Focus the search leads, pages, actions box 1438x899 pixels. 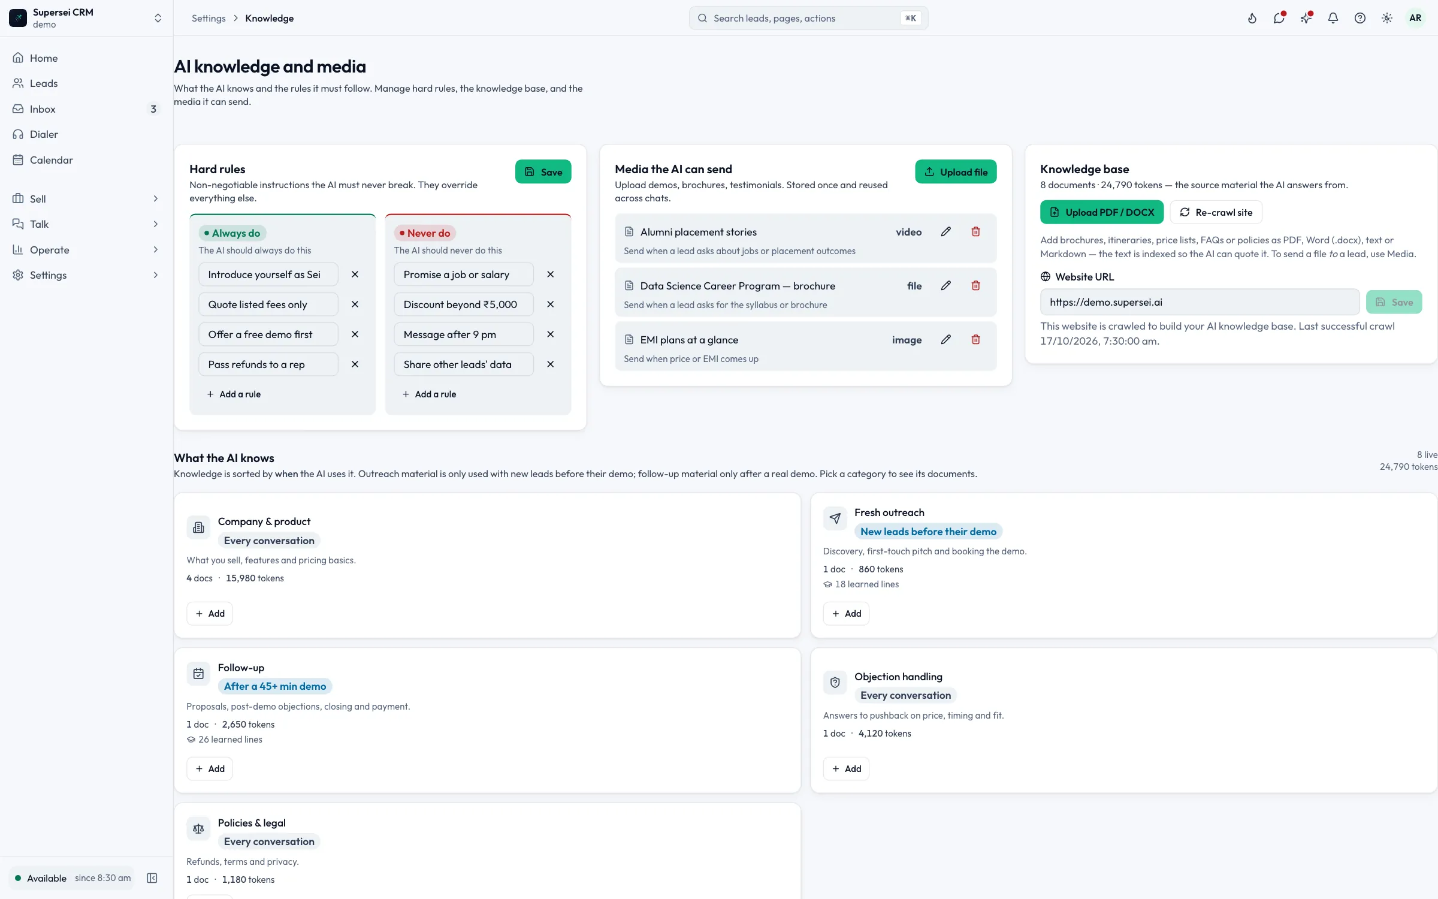tap(808, 18)
